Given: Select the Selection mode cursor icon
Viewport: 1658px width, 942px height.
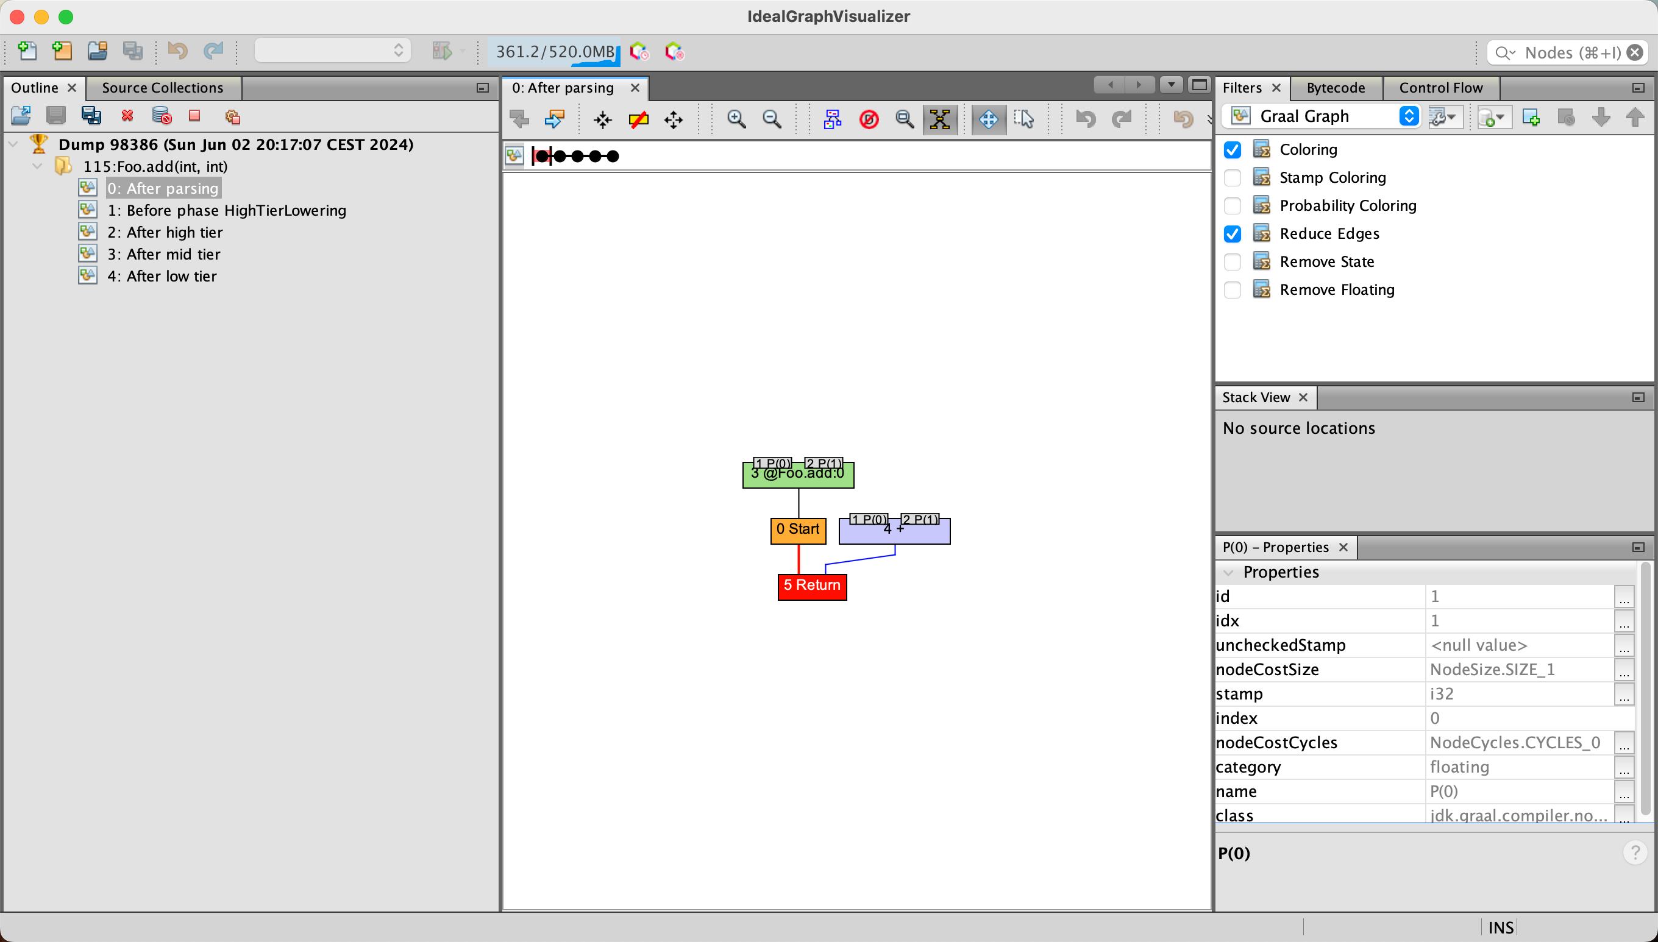Looking at the screenshot, I should coord(1025,119).
